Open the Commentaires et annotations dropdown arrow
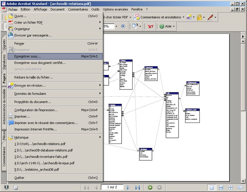 point(184,17)
